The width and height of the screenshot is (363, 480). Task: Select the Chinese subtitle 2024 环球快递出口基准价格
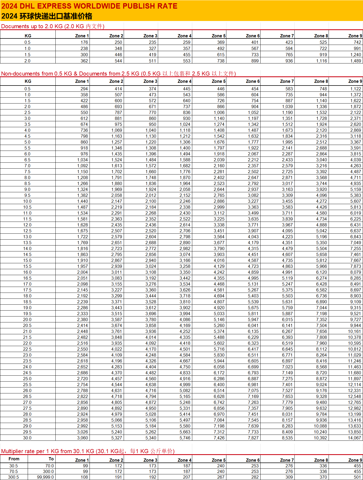coord(47,16)
